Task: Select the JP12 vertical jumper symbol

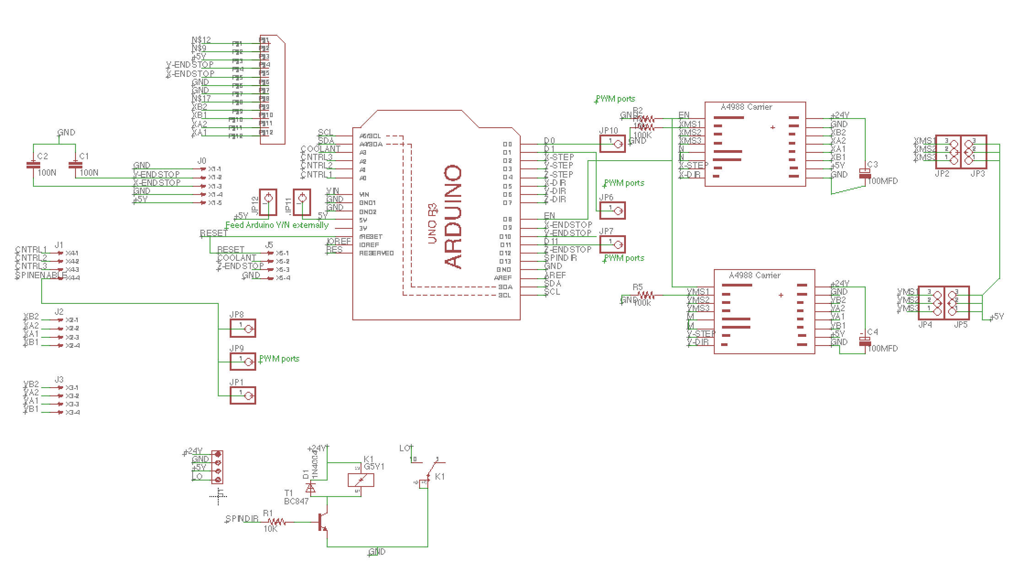Action: 268,202
